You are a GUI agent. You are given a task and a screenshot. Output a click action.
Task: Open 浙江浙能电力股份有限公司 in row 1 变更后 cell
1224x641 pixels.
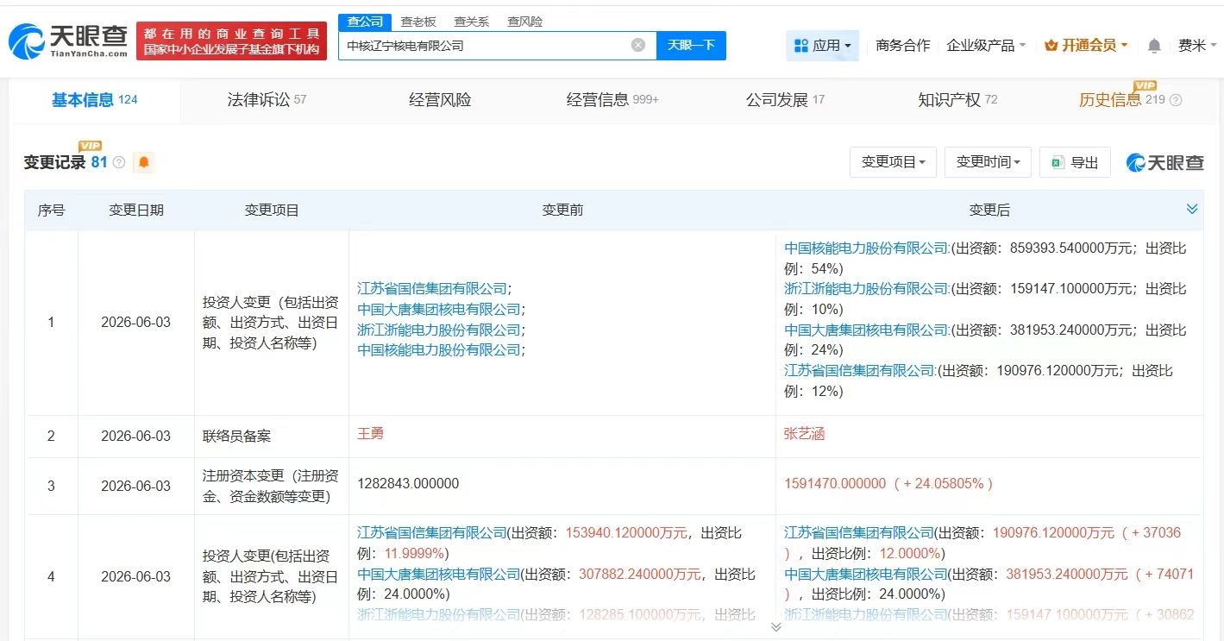pos(866,288)
